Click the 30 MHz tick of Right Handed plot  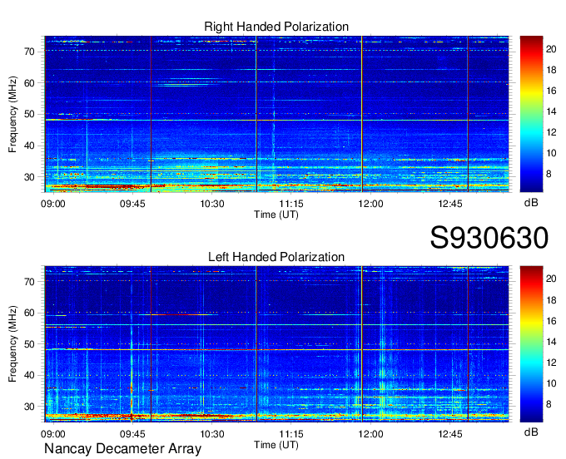click(30, 177)
